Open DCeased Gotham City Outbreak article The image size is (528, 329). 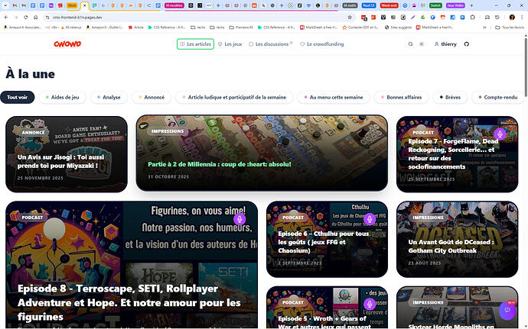(x=458, y=239)
